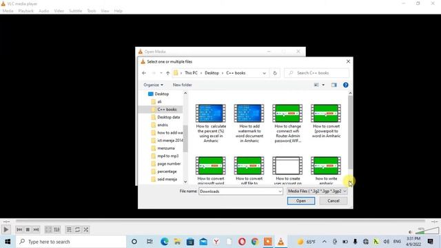The width and height of the screenshot is (441, 248).
Task: Expand File name dropdown arrow
Action: coord(280,192)
